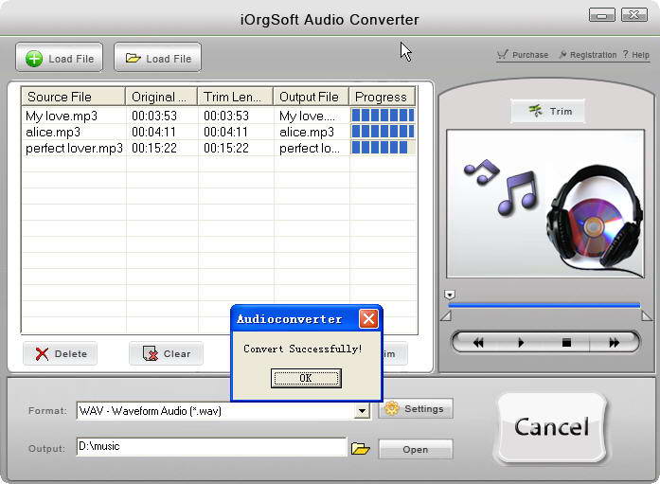This screenshot has width=660, height=484.
Task: Close the iOrgSoft Audio Converter window
Action: point(634,15)
